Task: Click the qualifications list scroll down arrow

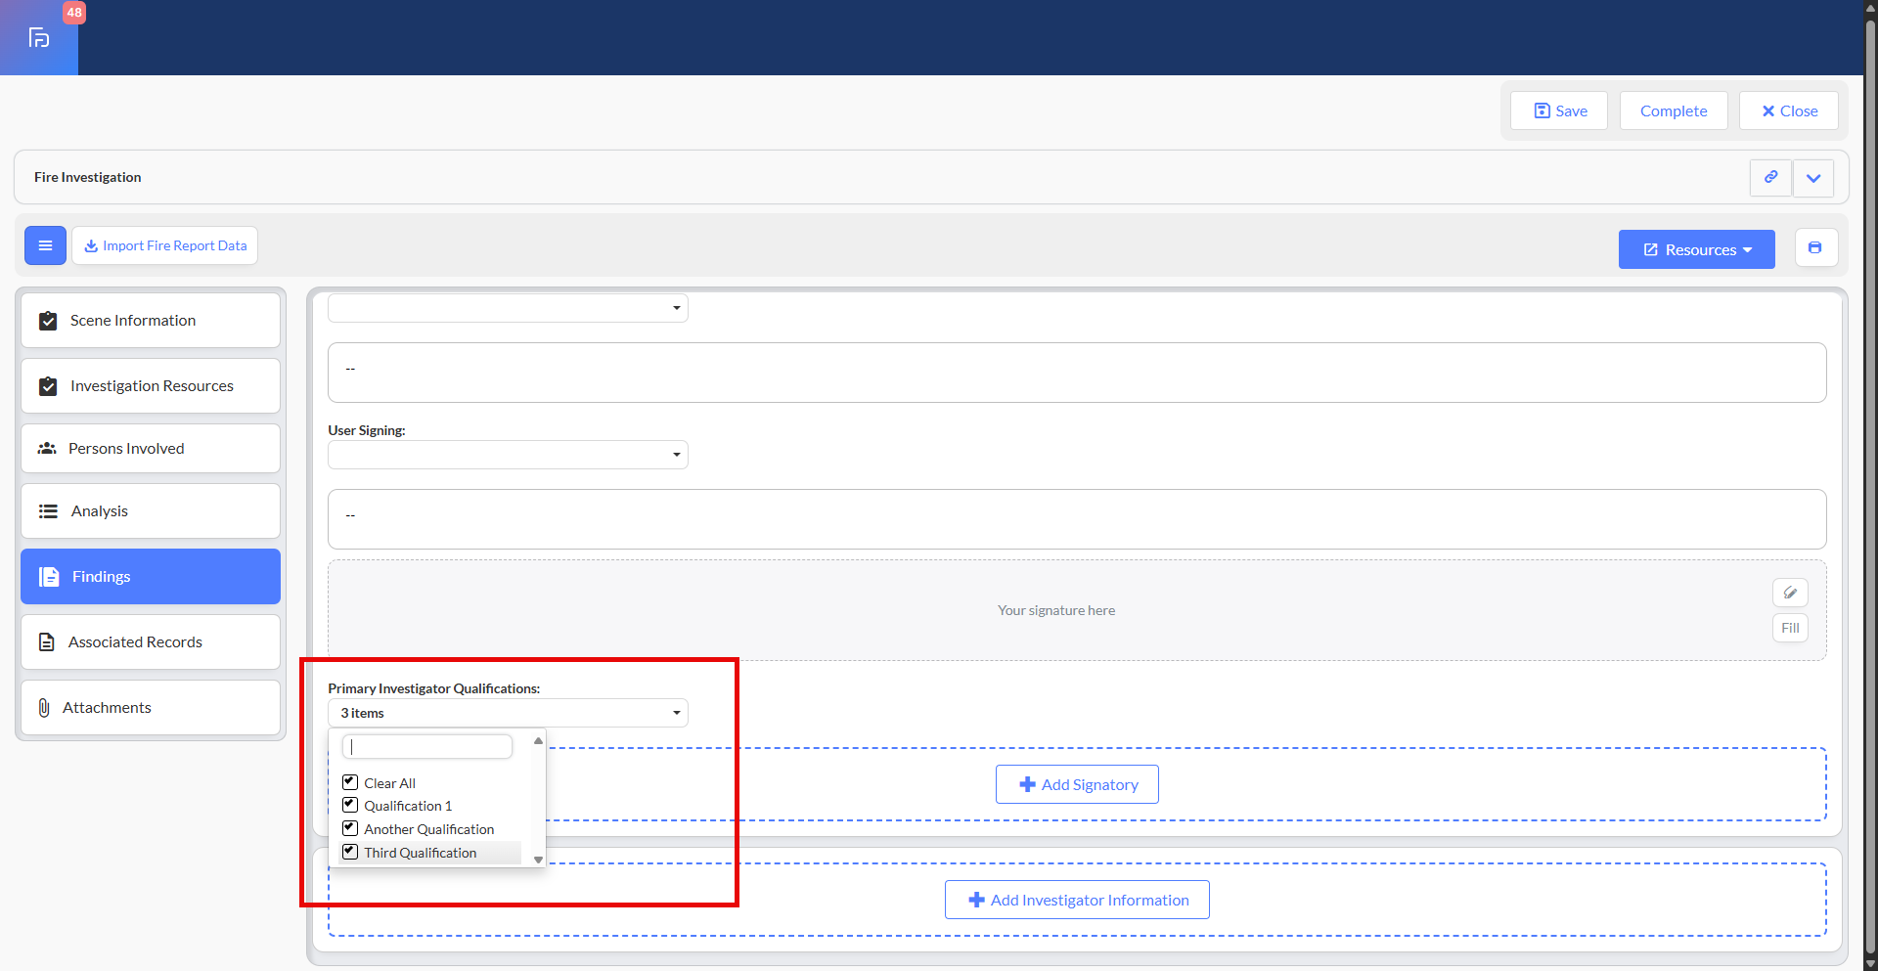Action: (538, 861)
